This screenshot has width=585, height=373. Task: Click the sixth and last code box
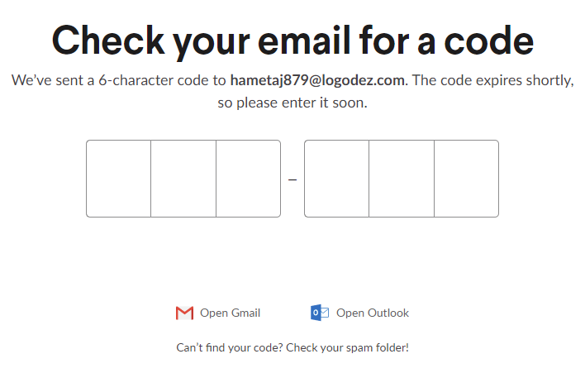click(466, 179)
